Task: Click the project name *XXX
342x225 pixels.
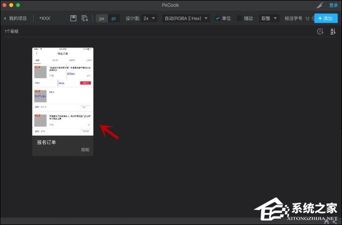Action: tap(45, 19)
